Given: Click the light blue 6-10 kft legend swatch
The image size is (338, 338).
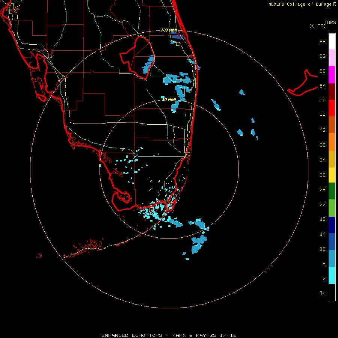Looking at the screenshot, I should (x=332, y=258).
